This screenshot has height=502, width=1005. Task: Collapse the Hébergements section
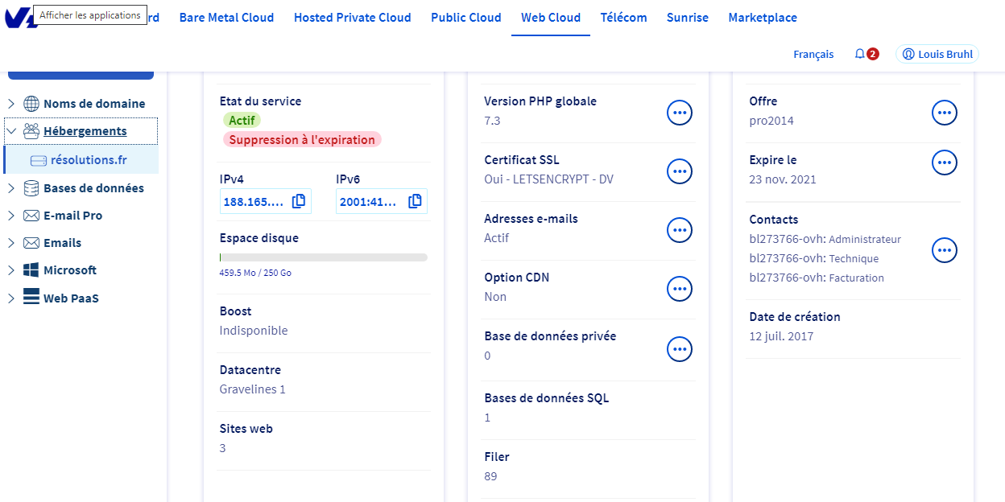[x=11, y=131]
